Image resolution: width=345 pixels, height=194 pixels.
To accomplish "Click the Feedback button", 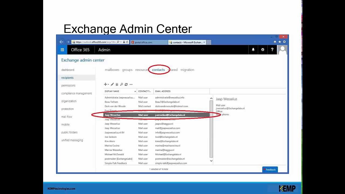I will (270, 169).
